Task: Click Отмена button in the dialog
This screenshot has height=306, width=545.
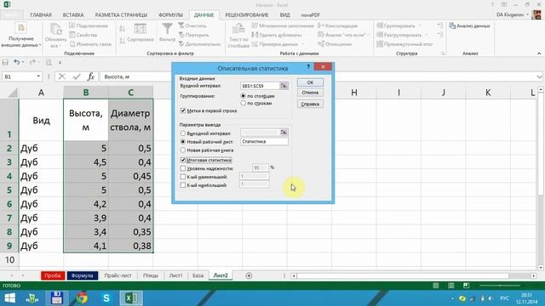Action: click(310, 93)
